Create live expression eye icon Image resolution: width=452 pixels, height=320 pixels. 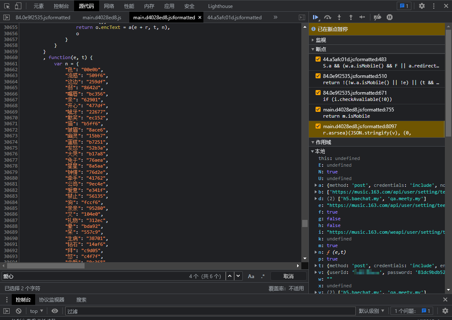tap(54, 311)
